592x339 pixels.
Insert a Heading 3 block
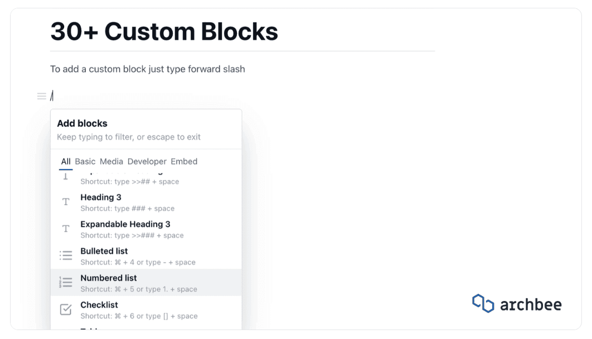pyautogui.click(x=101, y=197)
